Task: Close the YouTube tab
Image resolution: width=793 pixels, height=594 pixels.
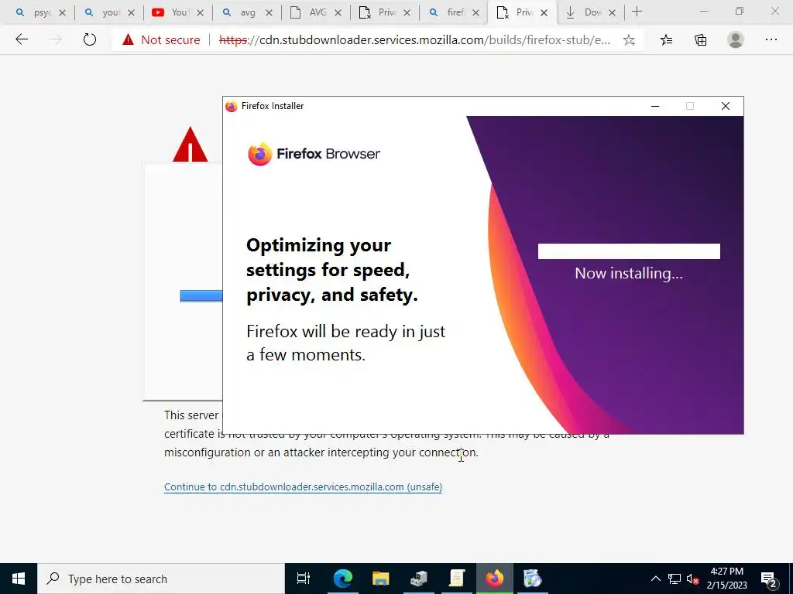Action: [x=201, y=12]
